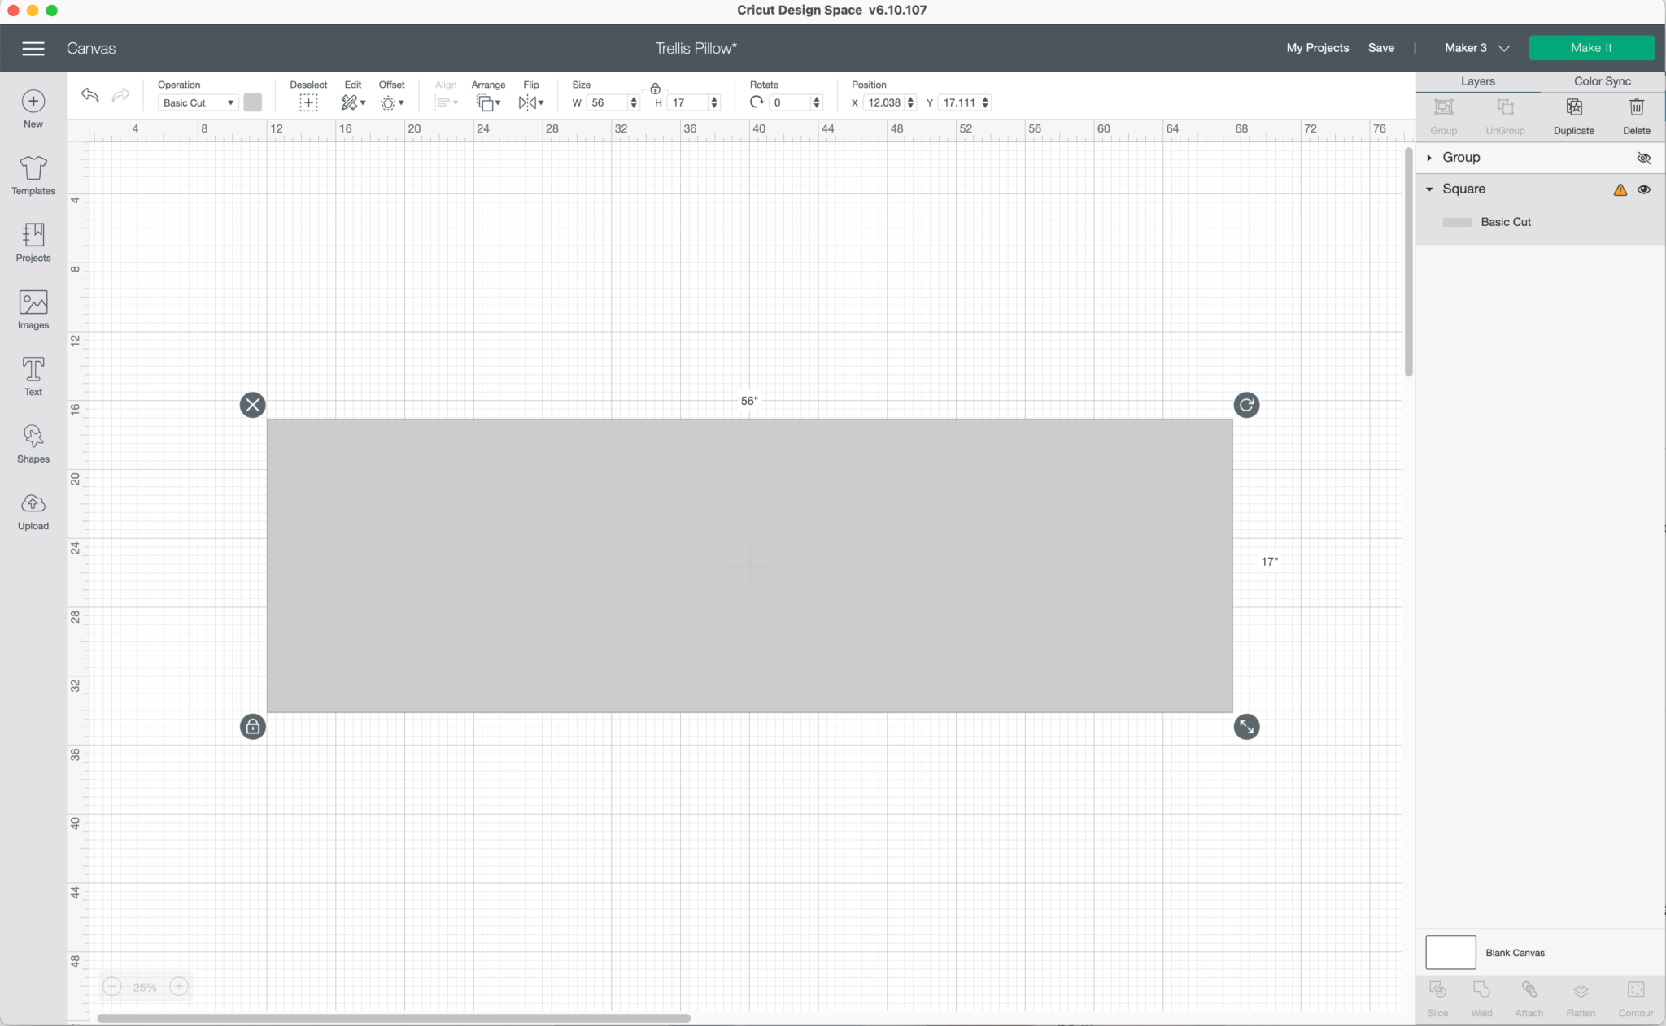
Task: Click the Make It button
Action: 1591,48
